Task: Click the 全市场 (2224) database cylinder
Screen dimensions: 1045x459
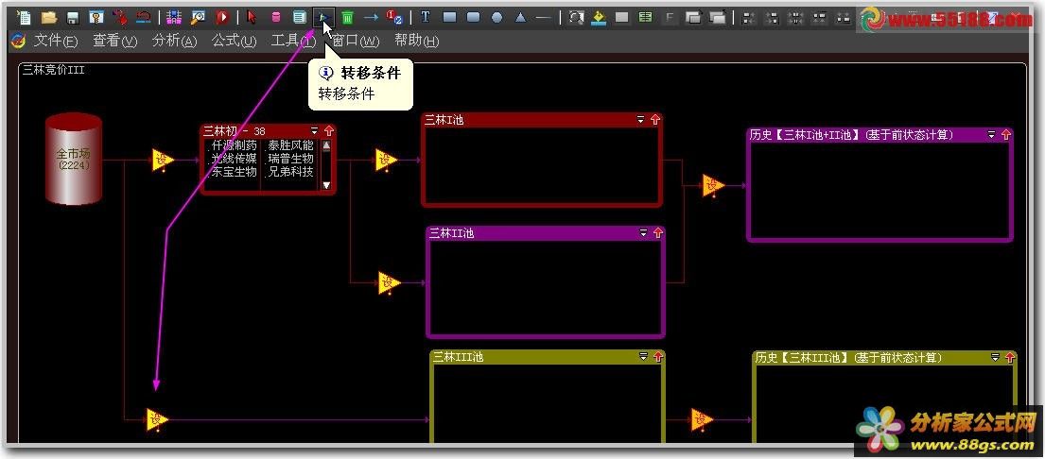Action: pos(74,159)
